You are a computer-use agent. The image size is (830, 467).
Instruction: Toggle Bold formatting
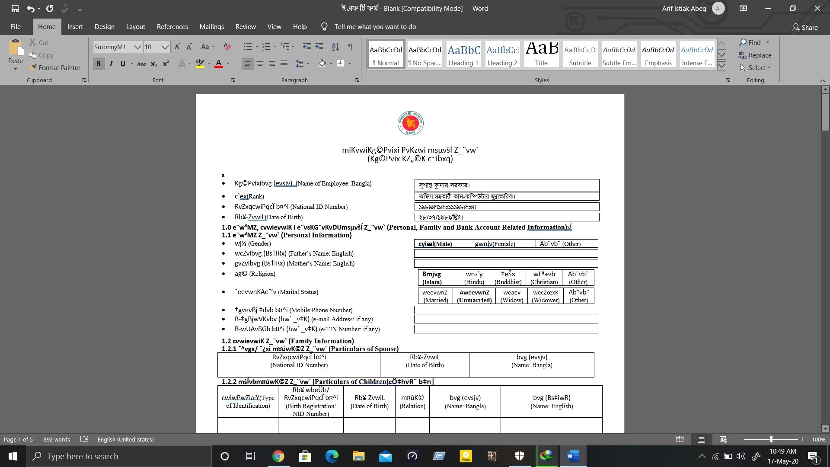99,64
